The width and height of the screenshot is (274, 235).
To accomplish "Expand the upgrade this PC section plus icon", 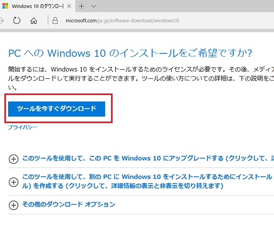I will pos(14,159).
